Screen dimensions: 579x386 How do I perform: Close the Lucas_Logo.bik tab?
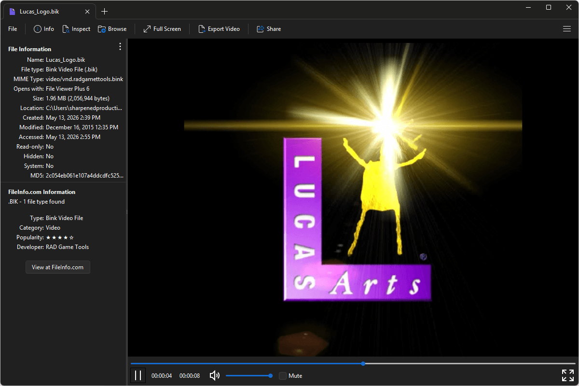[x=87, y=12]
